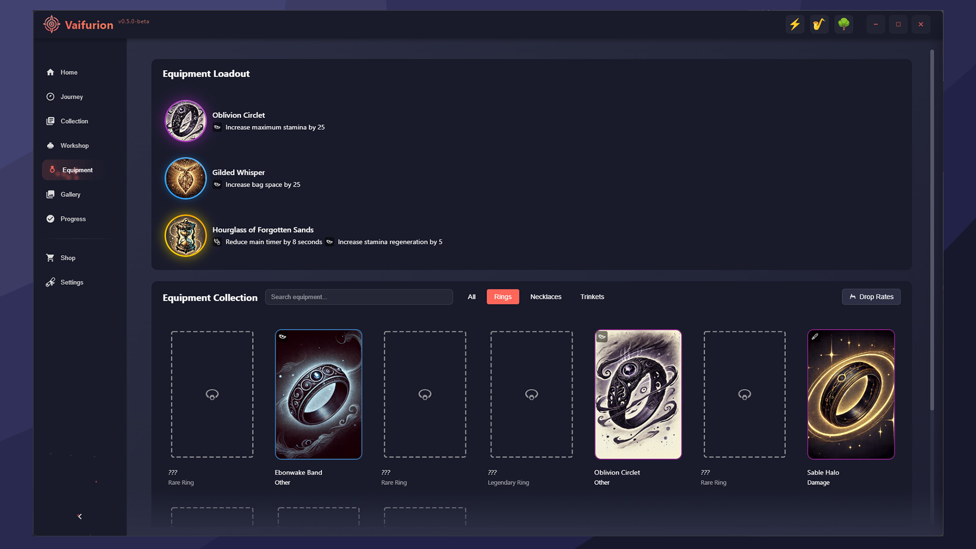Viewport: 976px width, 549px height.
Task: Collapse the sidebar with the chevron arrow
Action: 80,516
